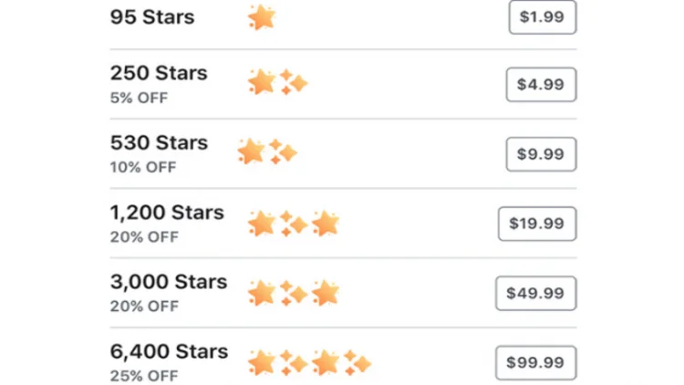Click the stars icon beside 1,200 Stars
This screenshot has height=385, width=684.
294,224
